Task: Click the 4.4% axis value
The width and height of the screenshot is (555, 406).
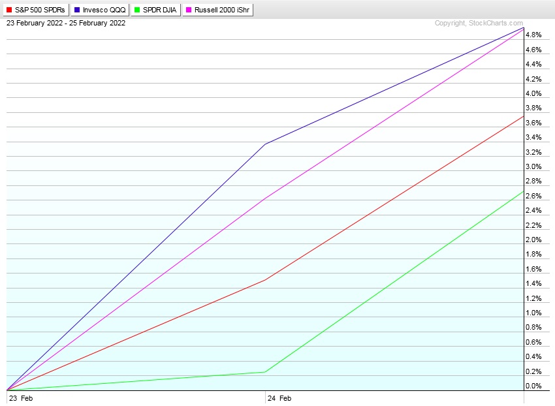Action: point(533,64)
